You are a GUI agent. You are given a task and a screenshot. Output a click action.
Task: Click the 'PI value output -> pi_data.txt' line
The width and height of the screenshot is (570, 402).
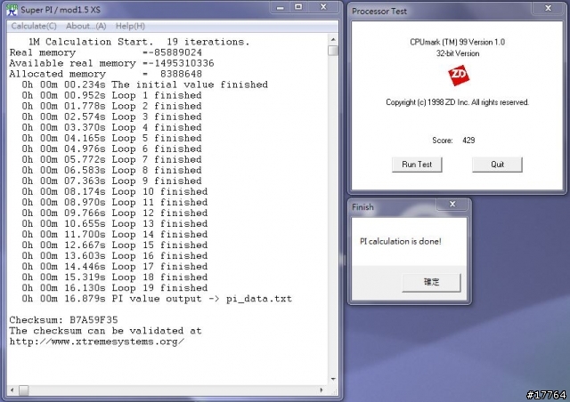point(157,299)
